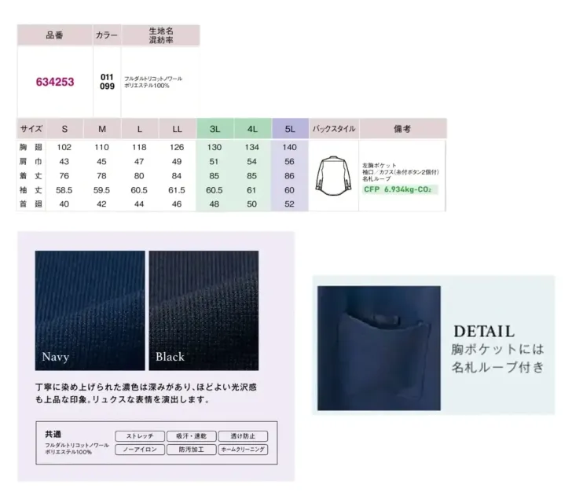This screenshot has height=503, width=572.
Task: Select the 透け防止 feature tag
Action: (242, 436)
